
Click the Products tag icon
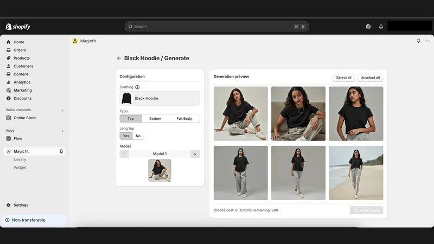(x=9, y=58)
